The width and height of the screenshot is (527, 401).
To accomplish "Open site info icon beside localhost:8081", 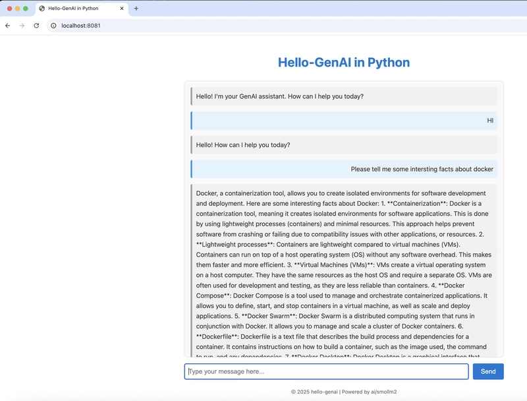I will 53,26.
